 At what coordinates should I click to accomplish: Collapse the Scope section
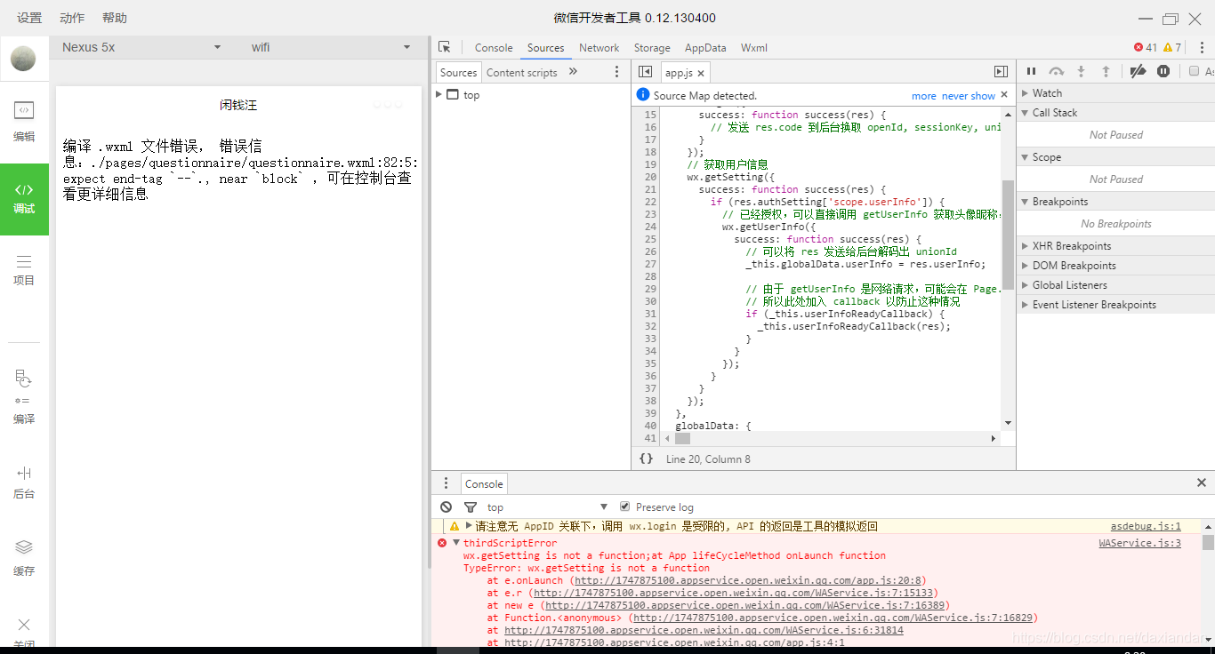tap(1115, 156)
